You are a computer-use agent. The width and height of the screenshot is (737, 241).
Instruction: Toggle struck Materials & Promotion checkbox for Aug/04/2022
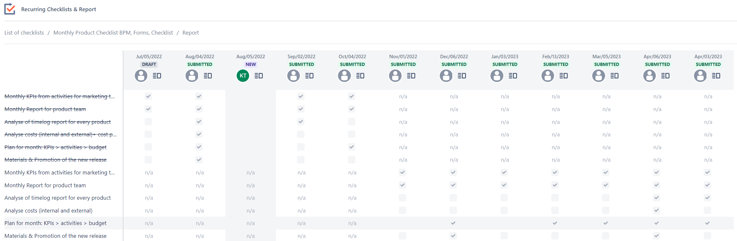pyautogui.click(x=199, y=160)
